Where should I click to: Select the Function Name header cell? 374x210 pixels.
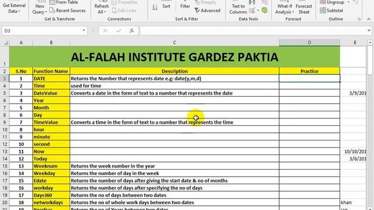[51, 71]
